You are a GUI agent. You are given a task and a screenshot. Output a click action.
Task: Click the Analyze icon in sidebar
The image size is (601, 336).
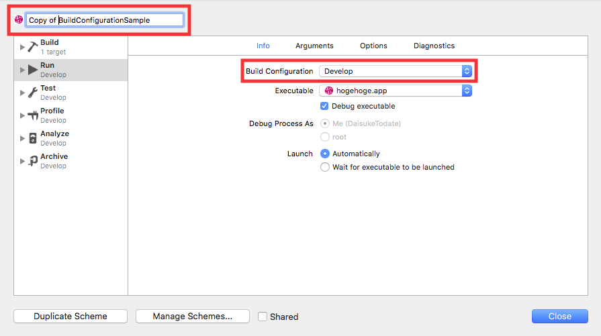[33, 138]
